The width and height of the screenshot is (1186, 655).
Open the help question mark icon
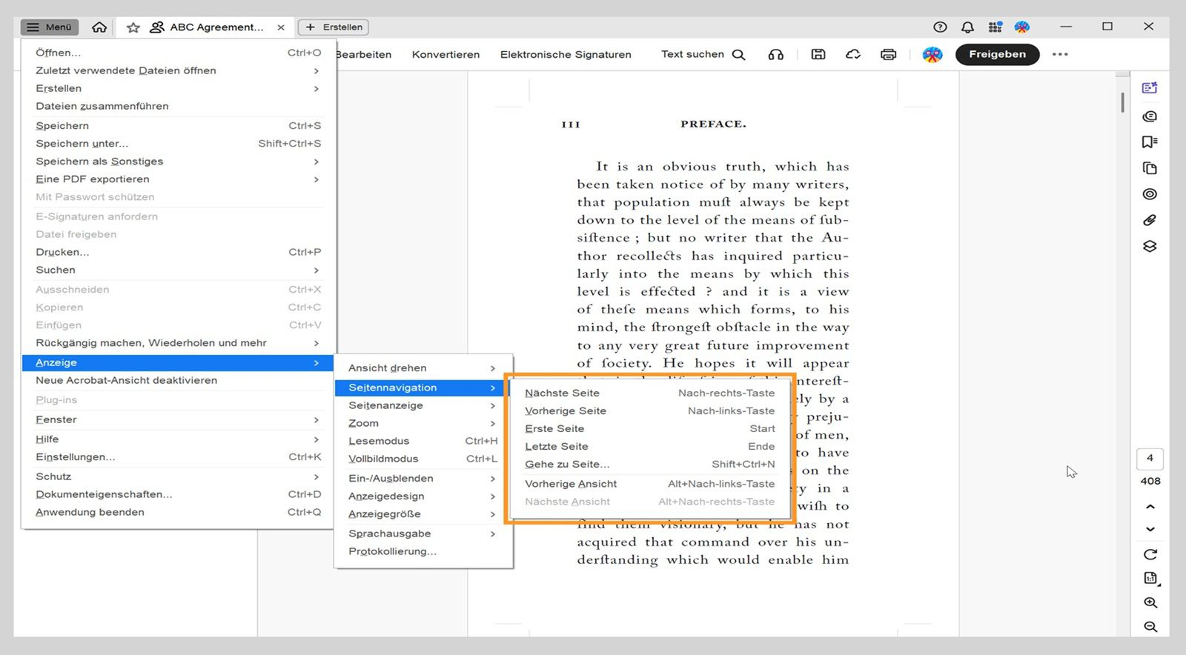coord(940,27)
